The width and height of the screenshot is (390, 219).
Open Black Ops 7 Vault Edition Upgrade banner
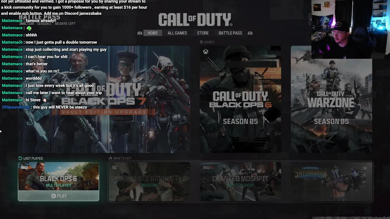click(104, 99)
